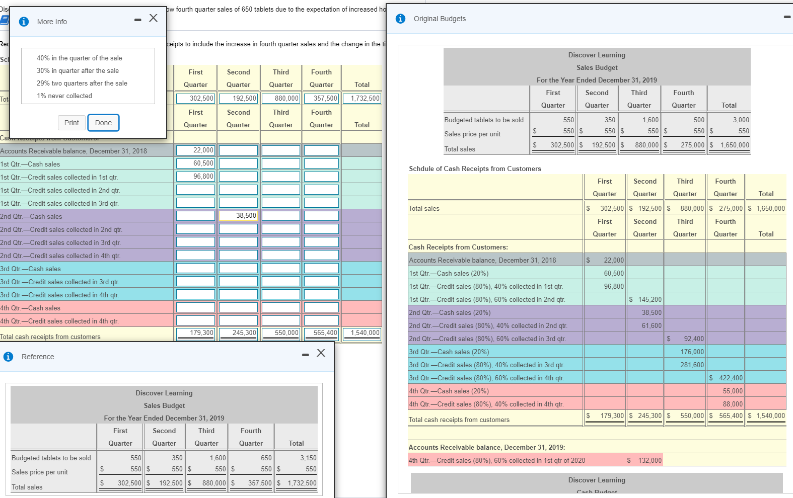Image resolution: width=793 pixels, height=498 pixels.
Task: Minimize the More Info dialog
Action: pyautogui.click(x=138, y=20)
